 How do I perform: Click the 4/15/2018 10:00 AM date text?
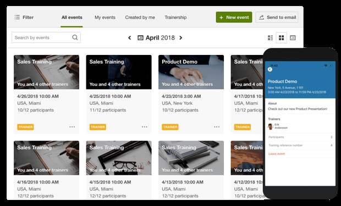click(110, 182)
